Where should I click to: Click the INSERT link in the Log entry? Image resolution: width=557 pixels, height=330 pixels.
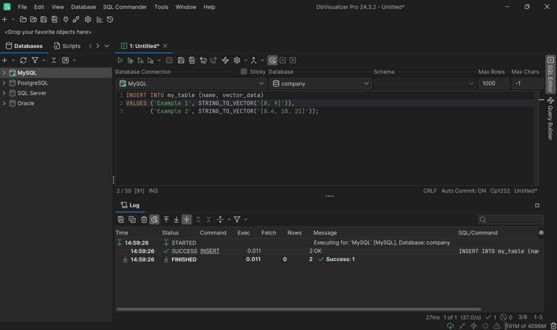210,251
